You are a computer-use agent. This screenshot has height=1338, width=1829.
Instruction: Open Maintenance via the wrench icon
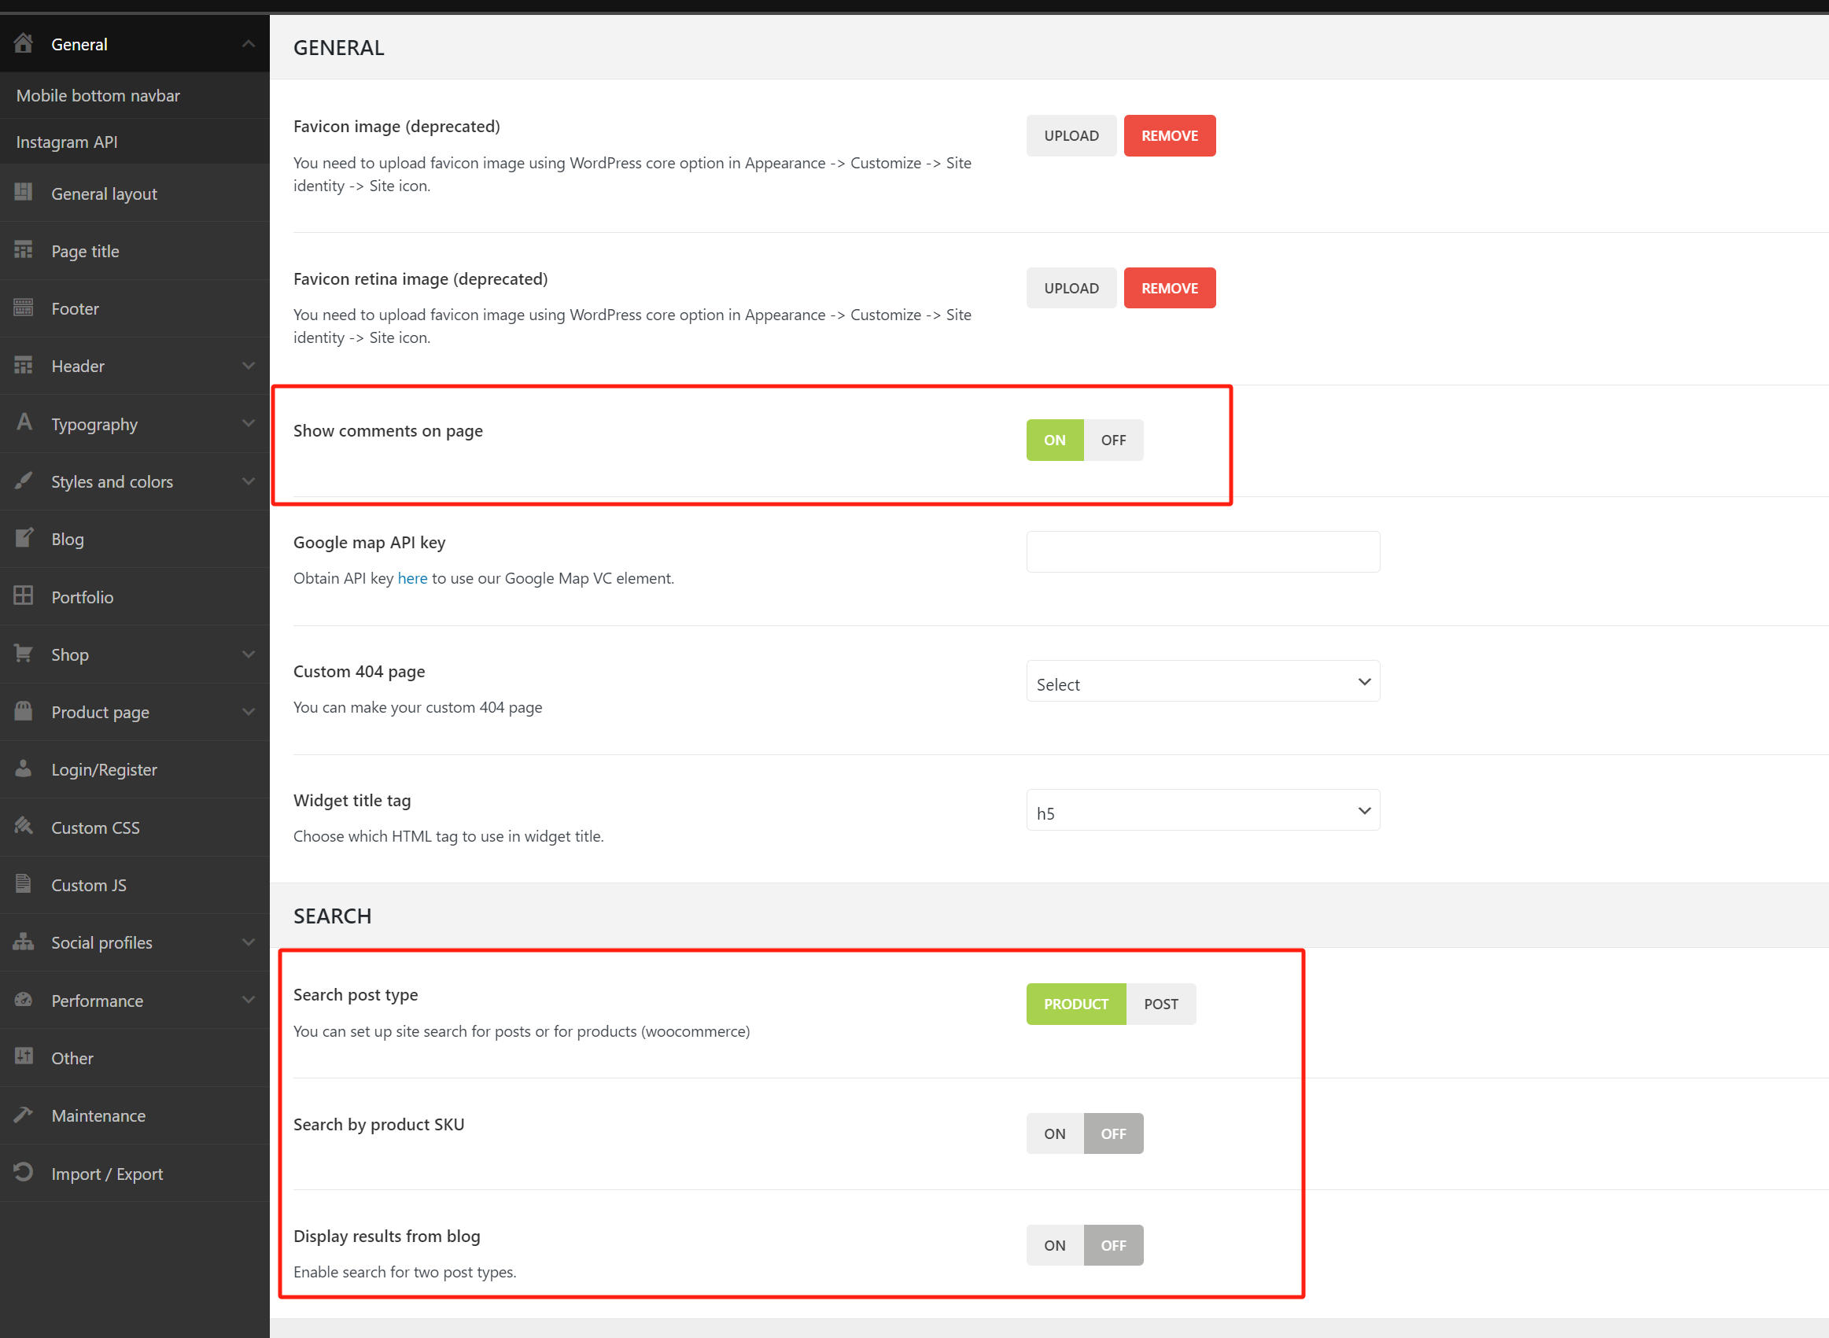[24, 1115]
